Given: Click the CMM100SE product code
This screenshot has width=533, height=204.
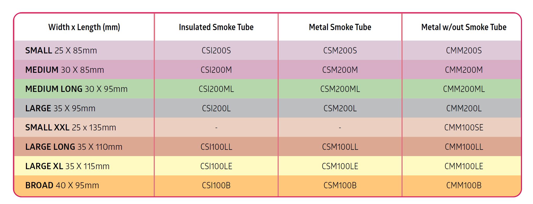Looking at the screenshot, I should tap(464, 128).
